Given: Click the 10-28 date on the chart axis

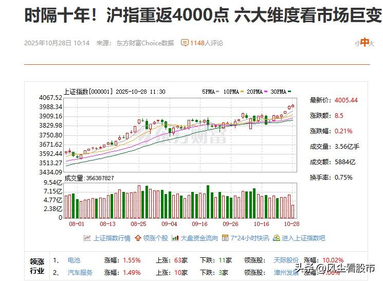Looking at the screenshot, I should tap(291, 224).
